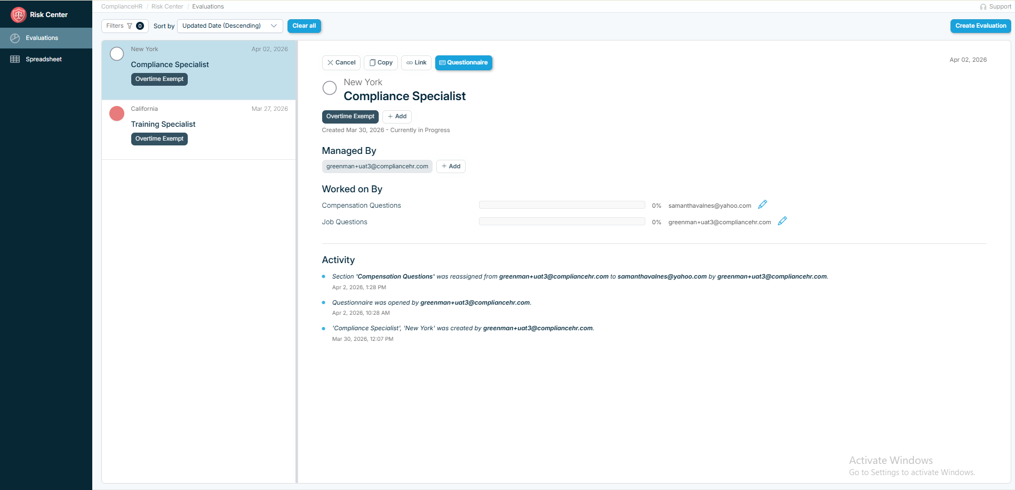Add a tag next to Overtime Exempt

[x=397, y=117]
